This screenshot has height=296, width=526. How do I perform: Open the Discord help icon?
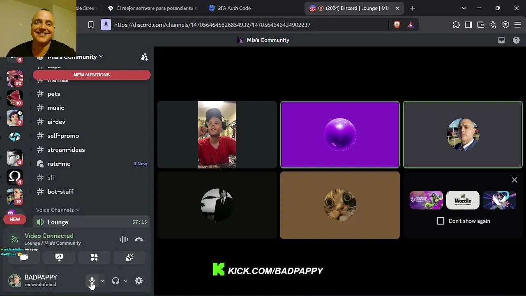point(516,40)
